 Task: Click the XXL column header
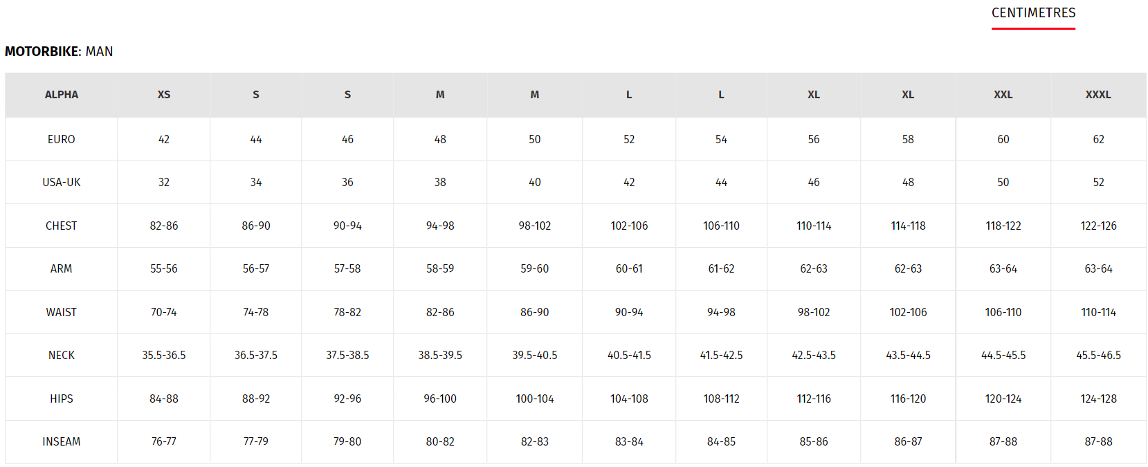[x=1003, y=95]
